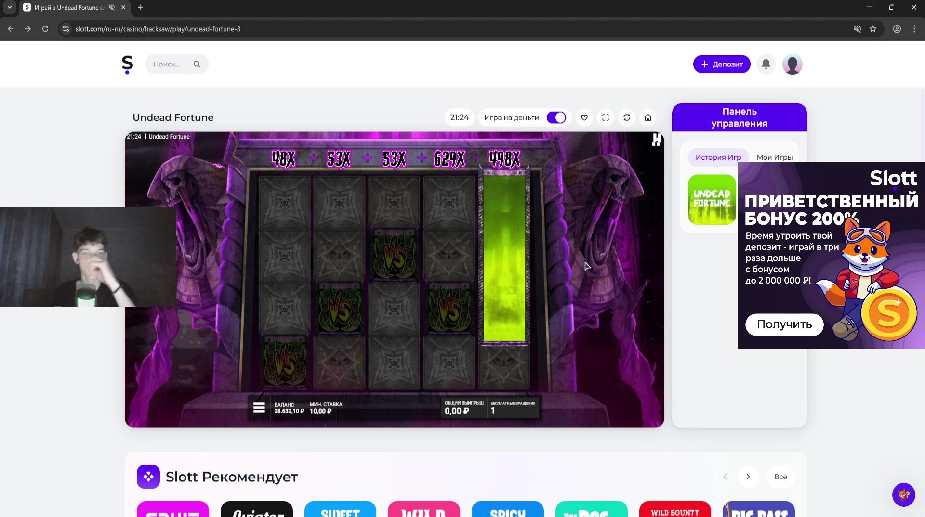Close the Undead Fortune browser tab
925x517 pixels.
point(123,7)
